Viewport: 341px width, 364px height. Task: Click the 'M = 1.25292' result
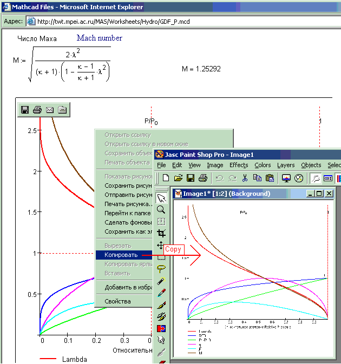[x=201, y=69]
